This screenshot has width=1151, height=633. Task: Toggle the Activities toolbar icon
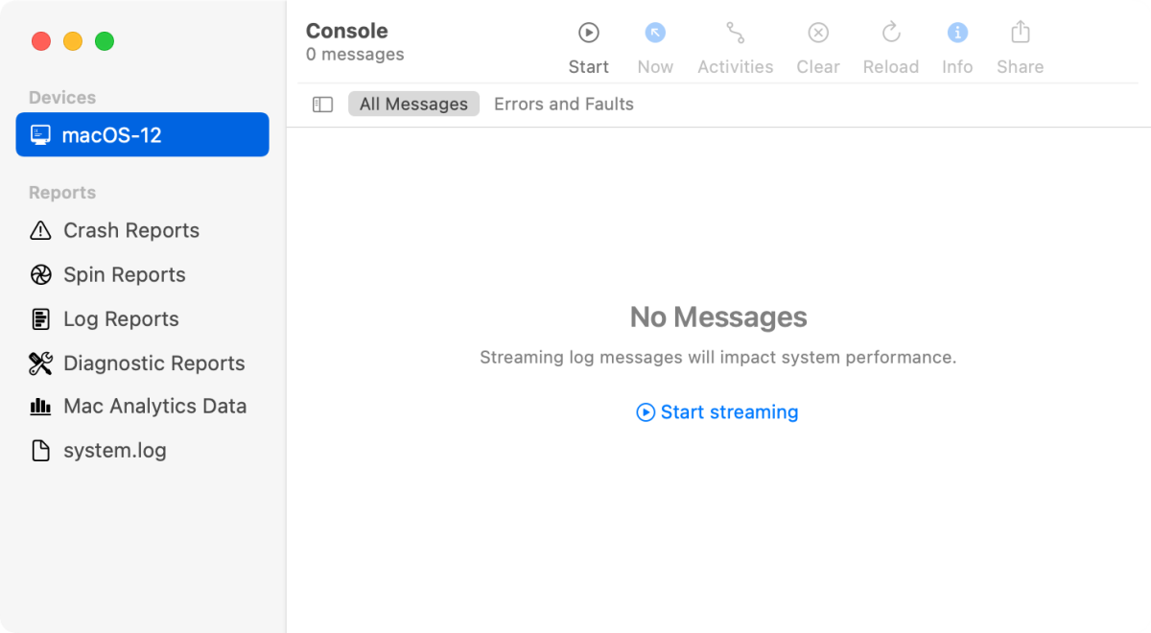[735, 34]
